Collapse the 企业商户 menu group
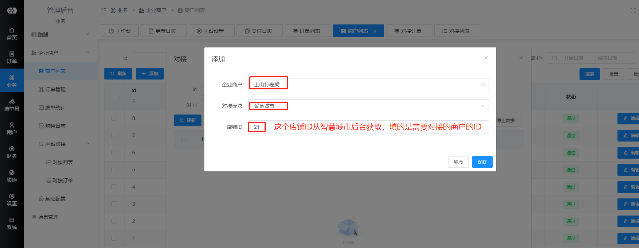Viewport: 639px width, 248px height. click(60, 53)
